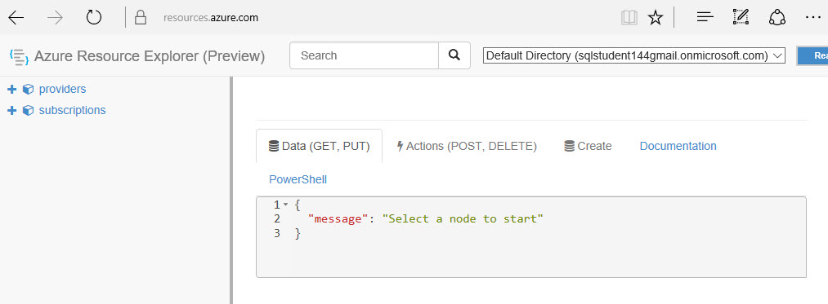Click cube icon beside providers

28,90
